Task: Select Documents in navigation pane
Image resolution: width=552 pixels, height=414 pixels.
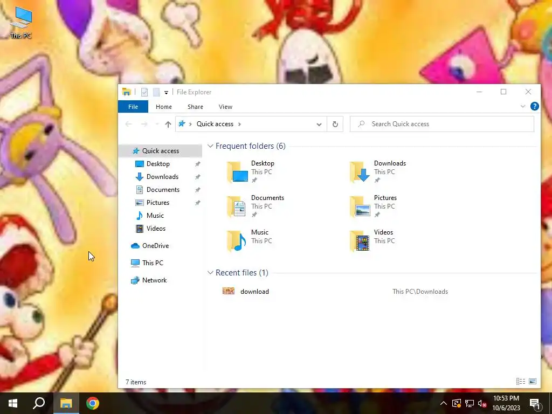Action: point(163,190)
